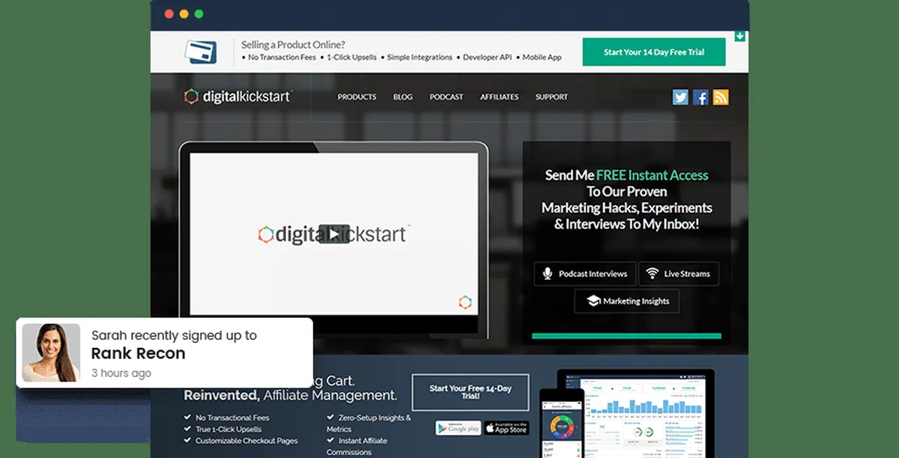This screenshot has width=899, height=458.
Task: Click the red window close dot
Action: tap(169, 14)
